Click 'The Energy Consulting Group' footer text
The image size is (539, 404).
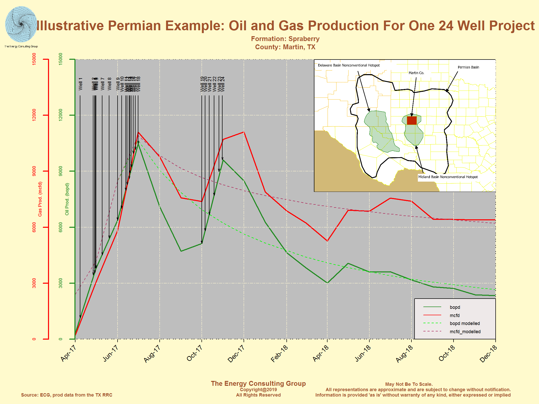click(x=258, y=383)
